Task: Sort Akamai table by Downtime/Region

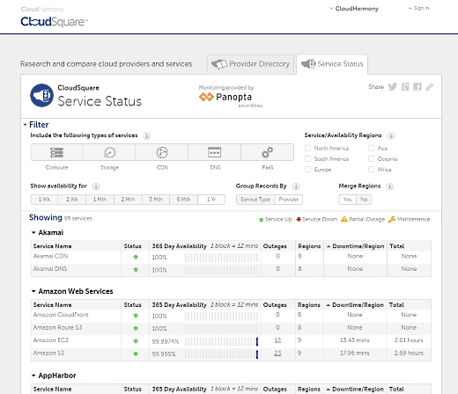Action: point(355,246)
